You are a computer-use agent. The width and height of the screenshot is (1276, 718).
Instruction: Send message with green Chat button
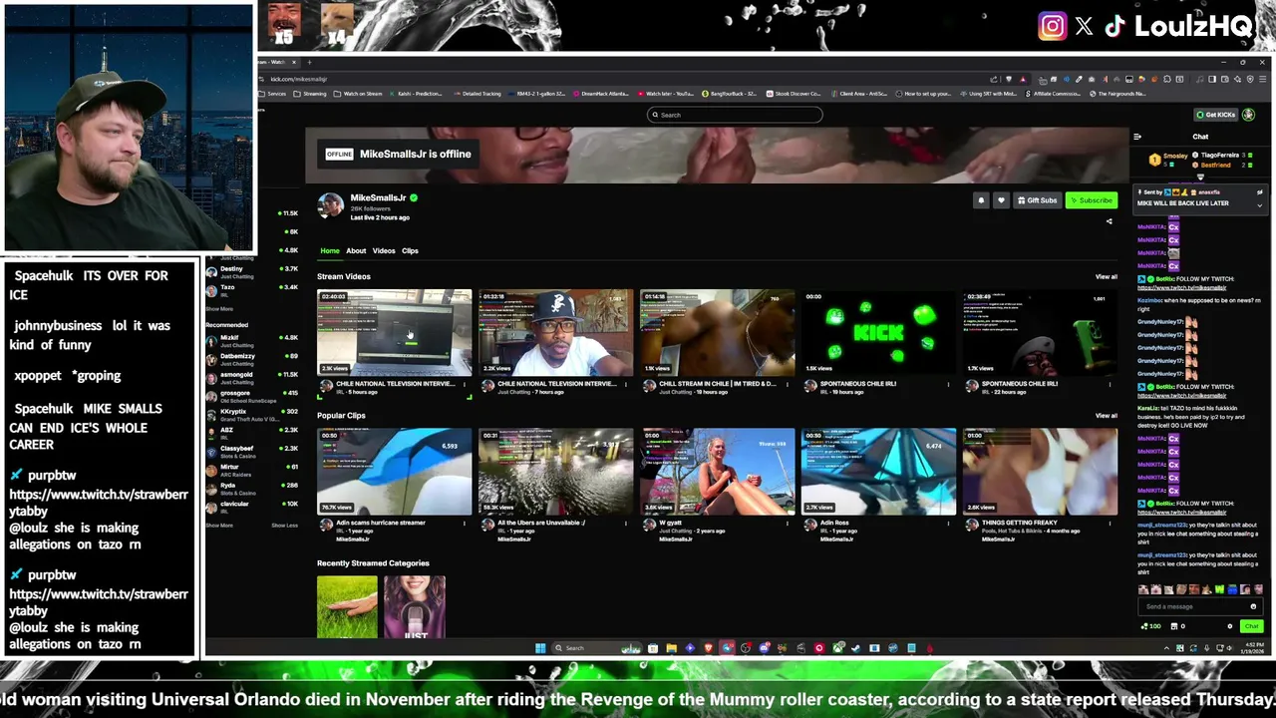(x=1252, y=626)
